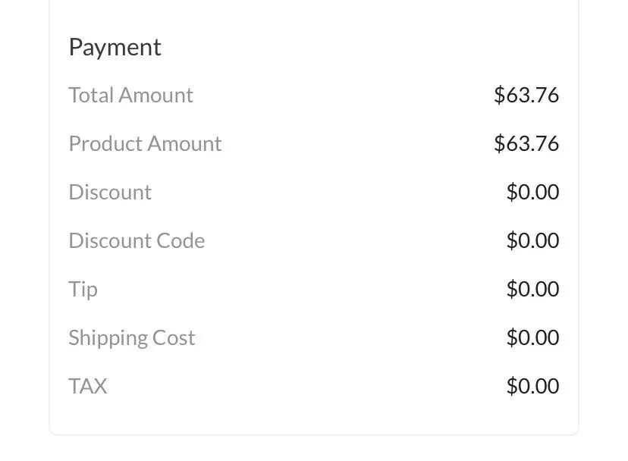Click the Payment section heading

point(115,48)
